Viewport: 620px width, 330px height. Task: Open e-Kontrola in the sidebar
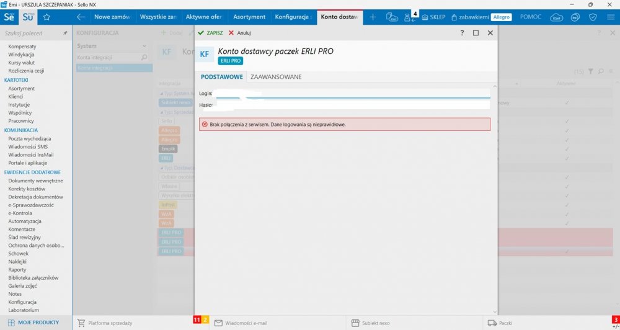20,213
